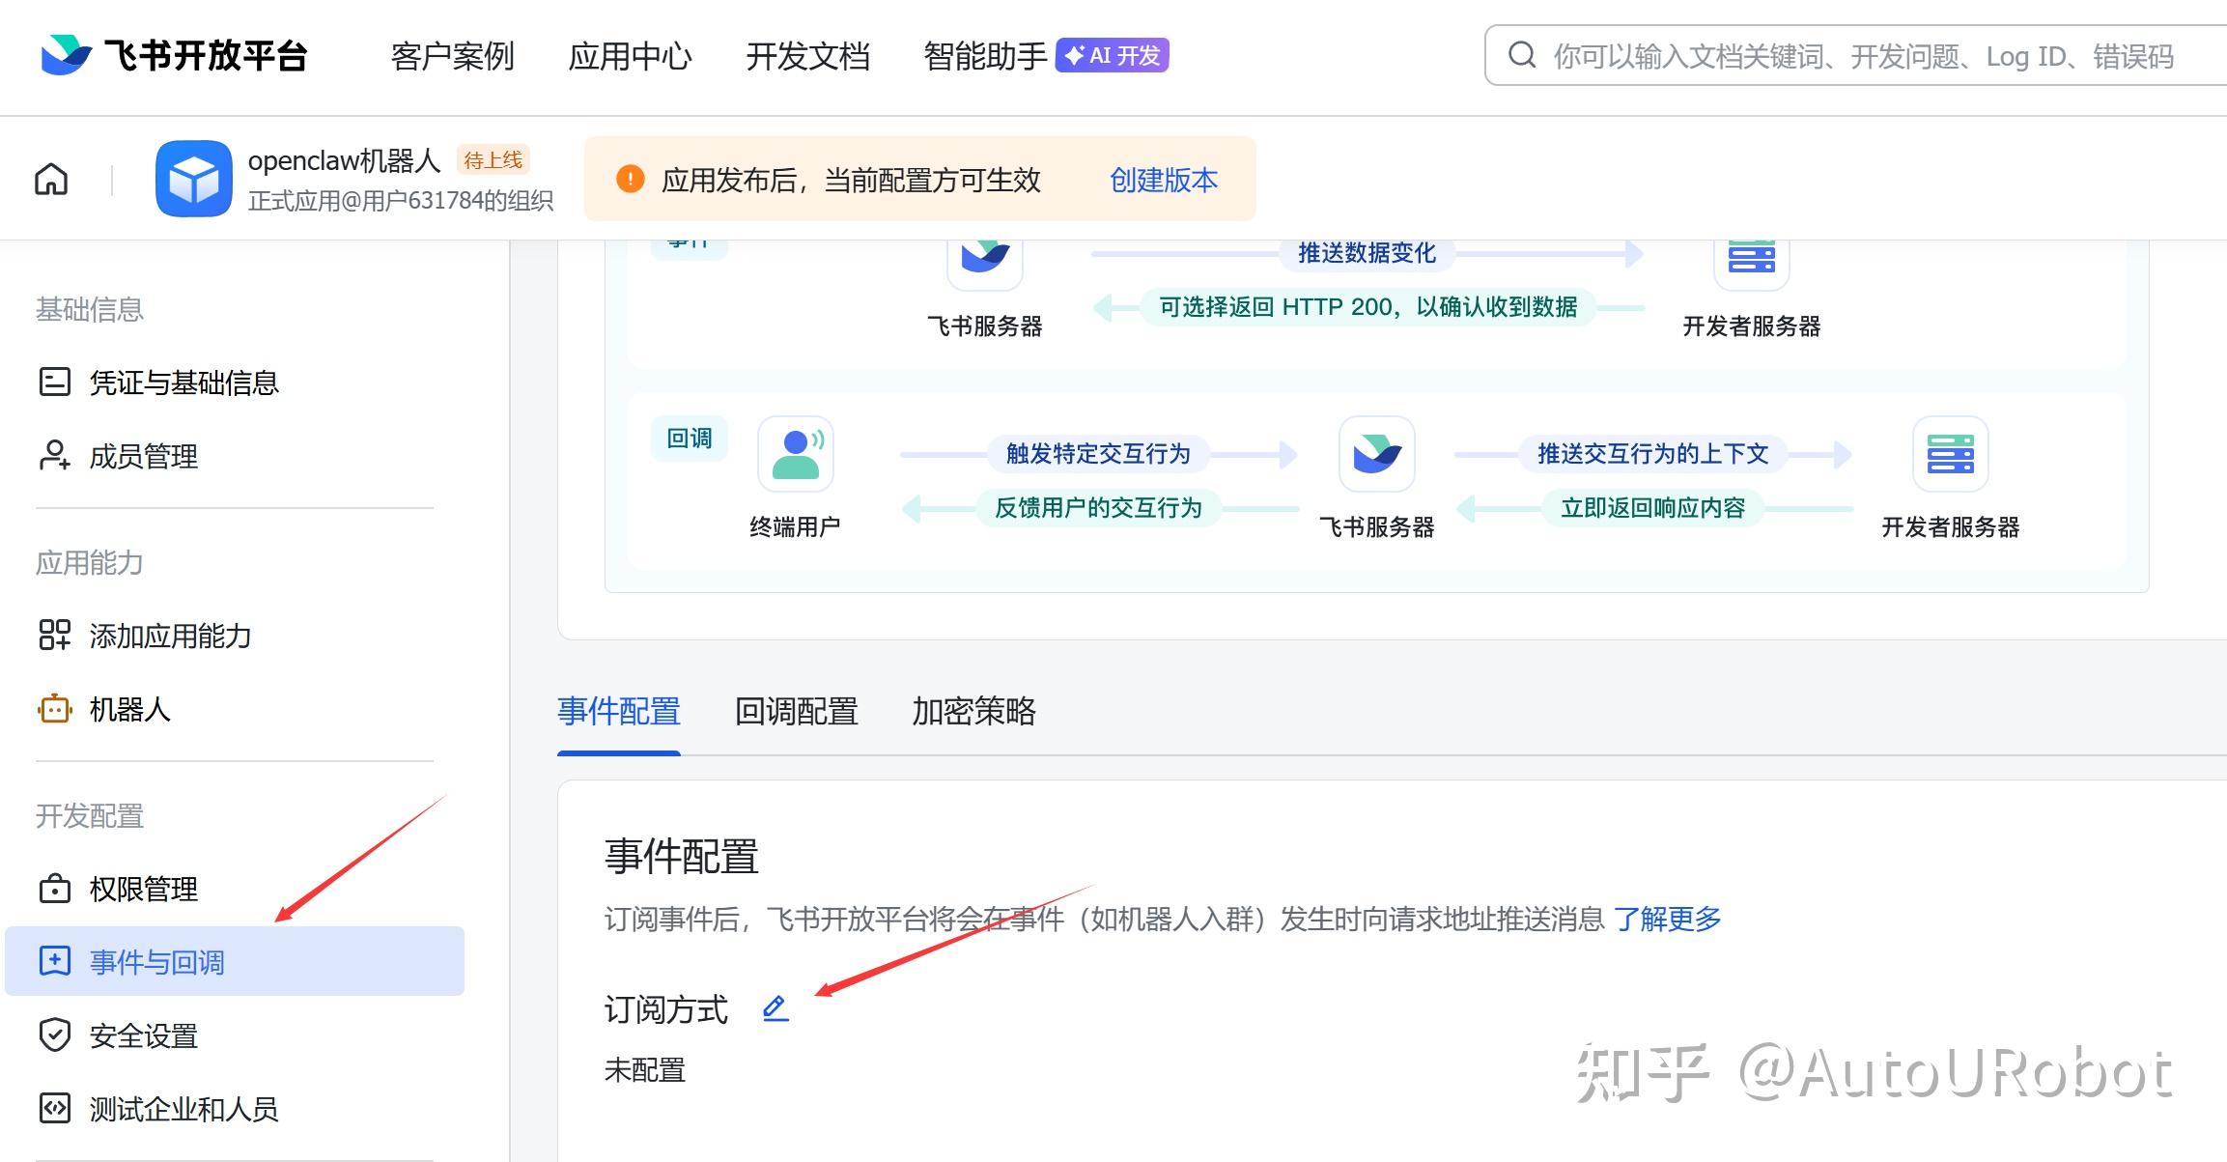
Task: Select 事件与回调 sidebar entry
Action: (x=156, y=962)
